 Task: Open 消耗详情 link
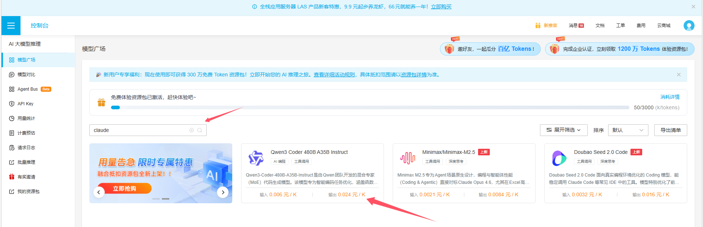point(670,97)
